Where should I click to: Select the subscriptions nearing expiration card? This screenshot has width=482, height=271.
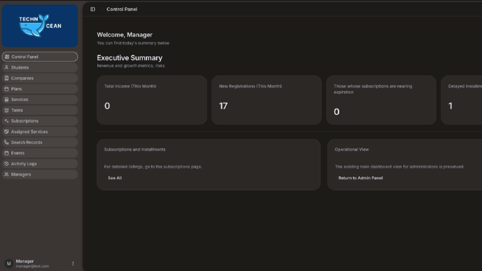[381, 100]
